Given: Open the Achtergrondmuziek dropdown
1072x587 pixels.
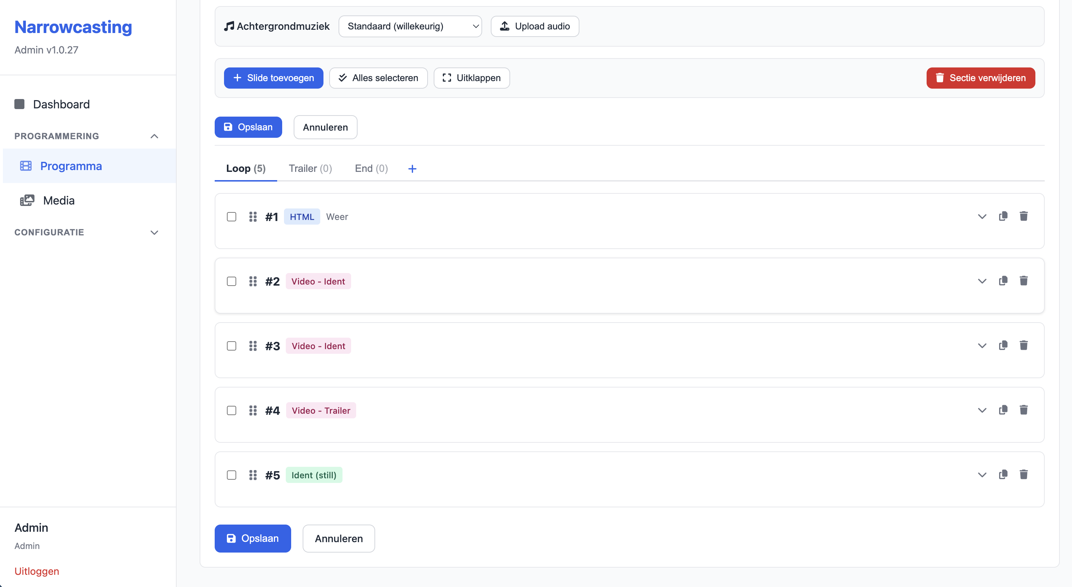Looking at the screenshot, I should tap(410, 26).
